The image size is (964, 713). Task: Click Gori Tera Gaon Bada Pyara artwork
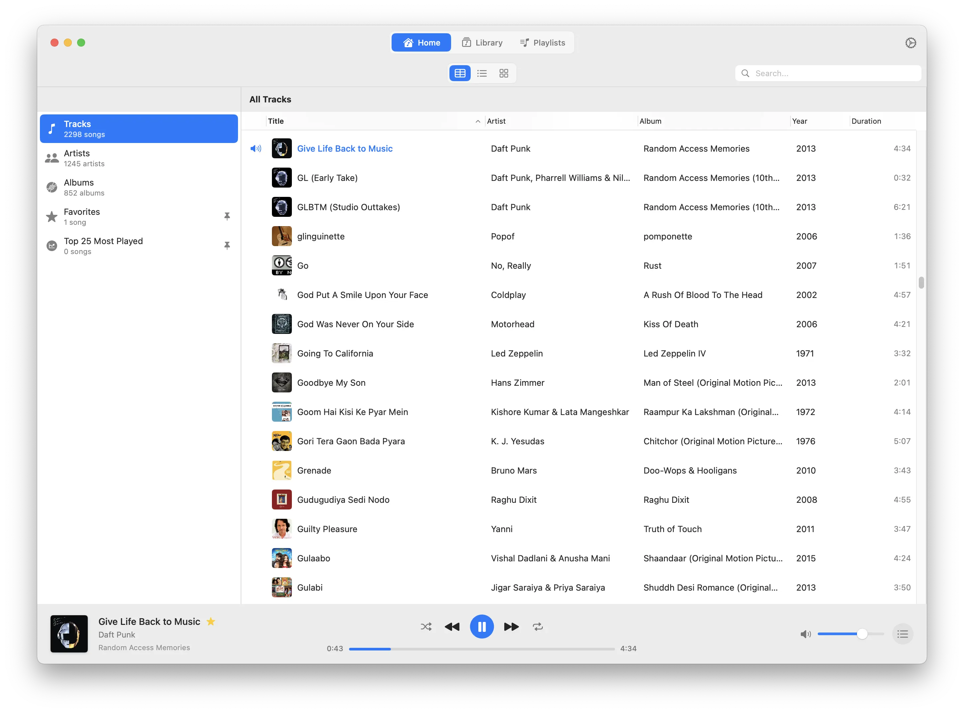282,441
